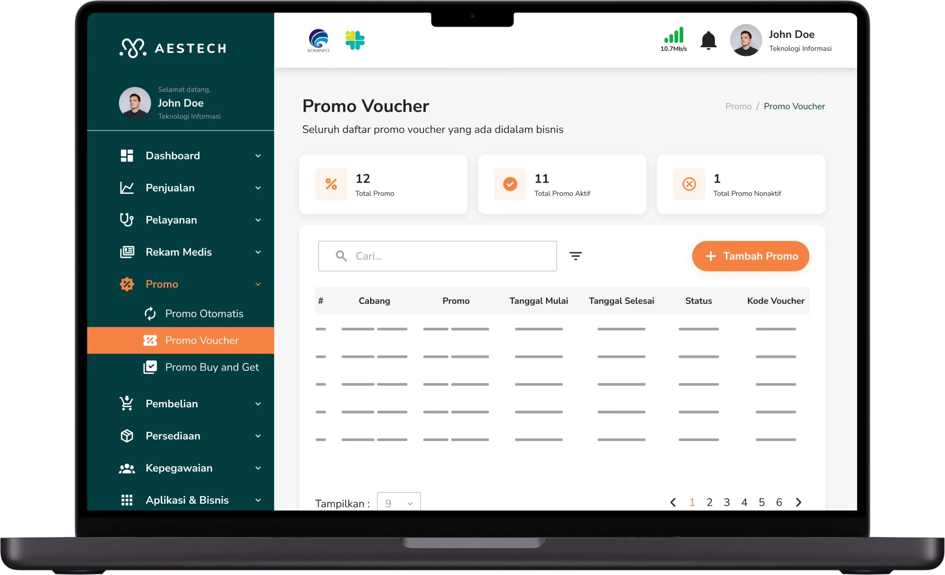Toggle the Total Promo Nonaktif status indicator

[688, 184]
